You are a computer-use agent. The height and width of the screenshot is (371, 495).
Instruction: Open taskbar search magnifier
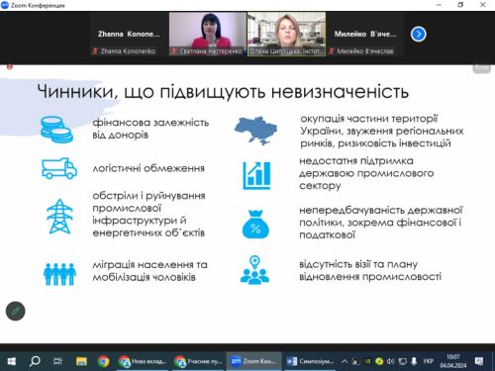(35, 362)
